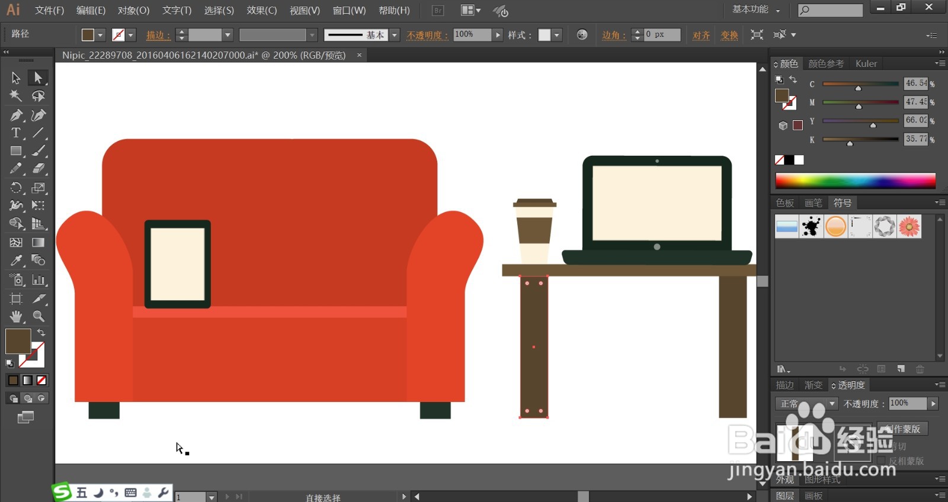Switch to the 颜色参考 tab

(826, 63)
